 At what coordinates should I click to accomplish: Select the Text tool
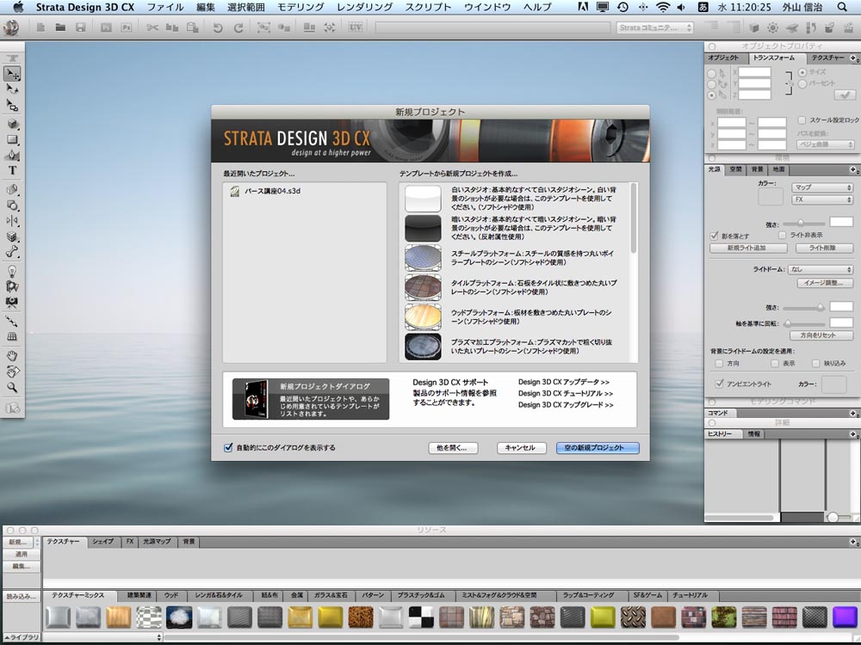pyautogui.click(x=12, y=170)
